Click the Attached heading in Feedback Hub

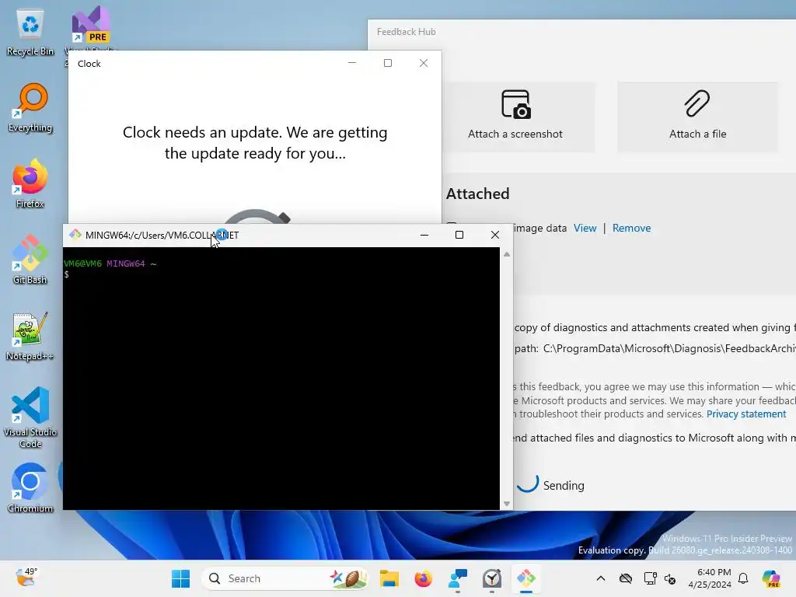coord(478,194)
